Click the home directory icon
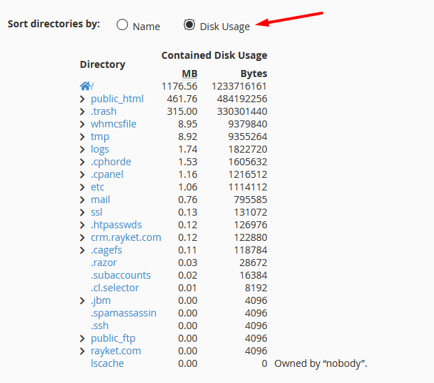Screen dimensions: 434x383 85,86
